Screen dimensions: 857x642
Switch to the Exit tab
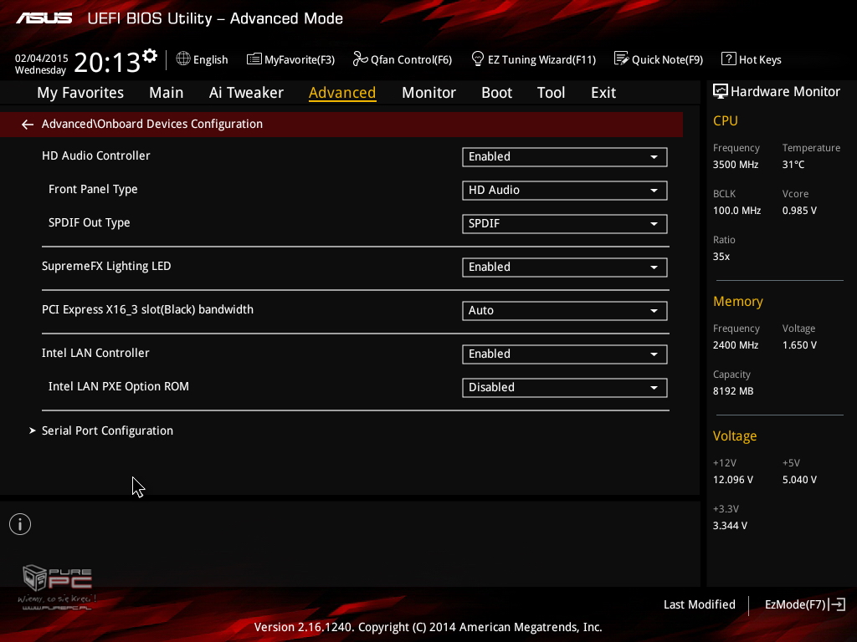tap(603, 93)
